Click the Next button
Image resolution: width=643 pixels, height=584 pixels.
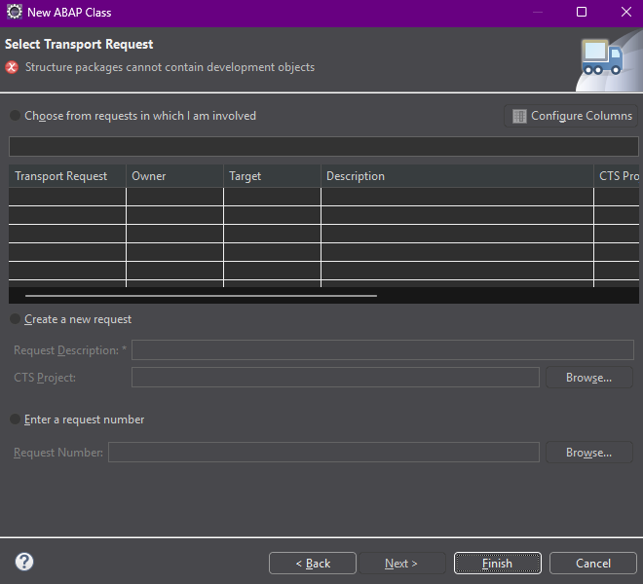(x=401, y=564)
